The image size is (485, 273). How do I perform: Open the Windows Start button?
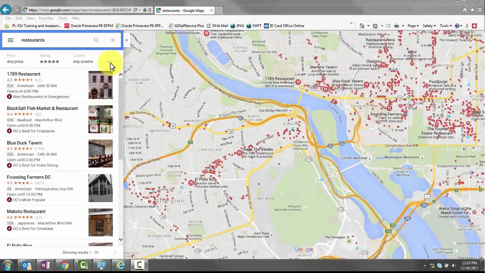[8, 265]
